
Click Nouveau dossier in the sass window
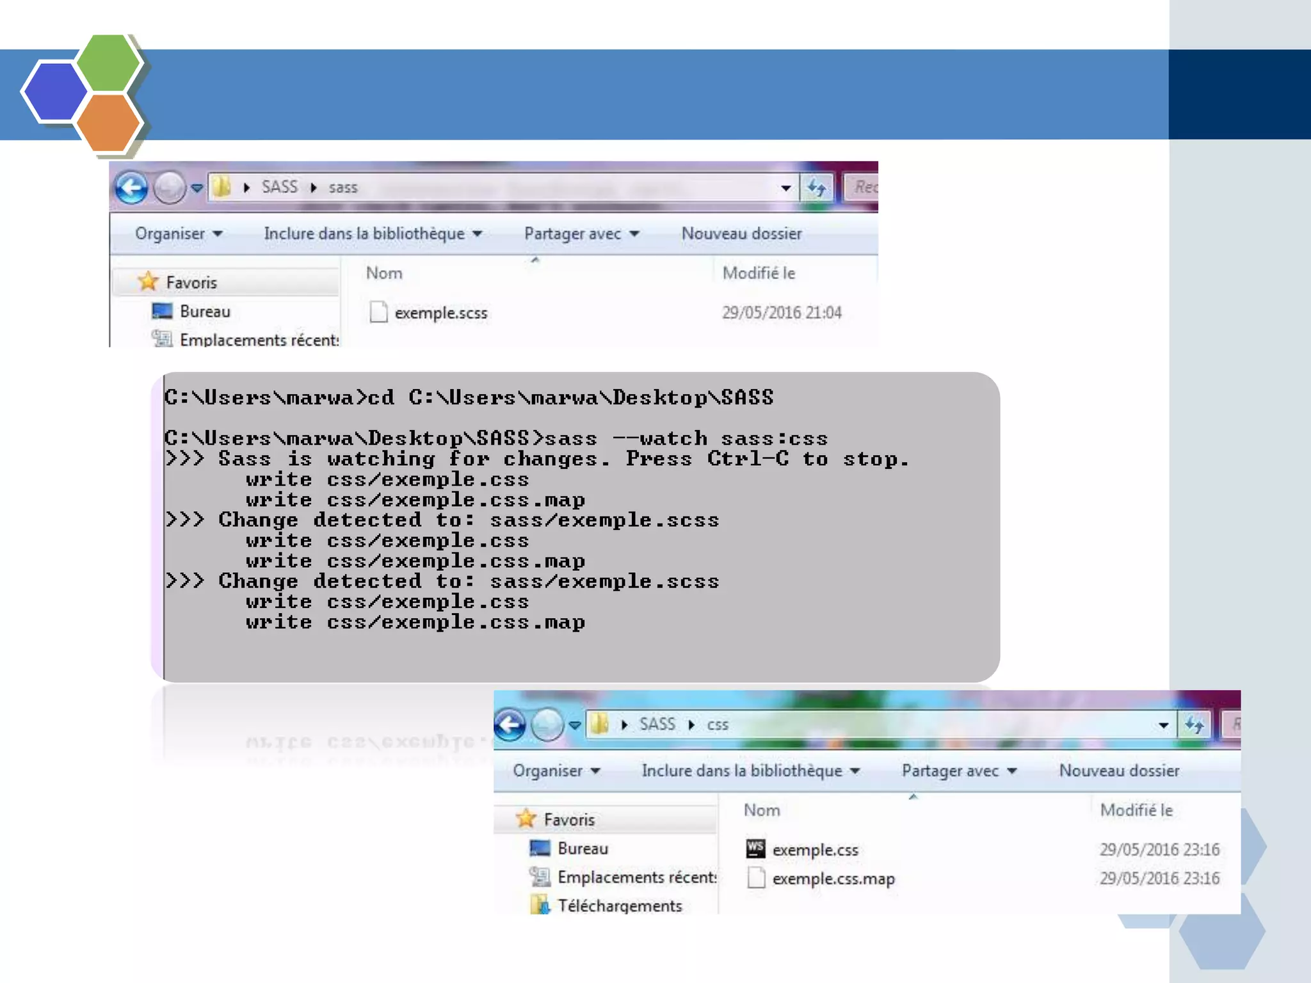tap(741, 234)
